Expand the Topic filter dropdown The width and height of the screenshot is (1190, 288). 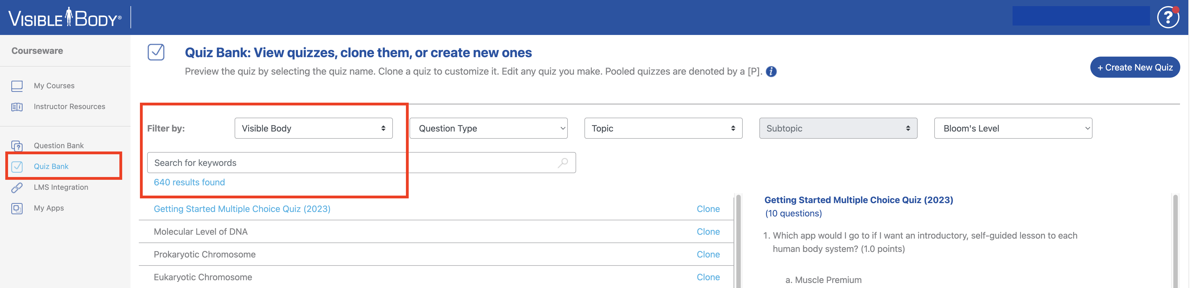click(663, 128)
